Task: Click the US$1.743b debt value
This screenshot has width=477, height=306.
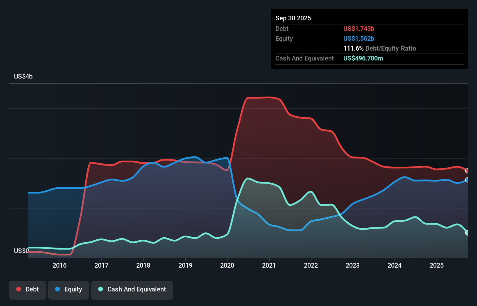Action: coord(359,29)
